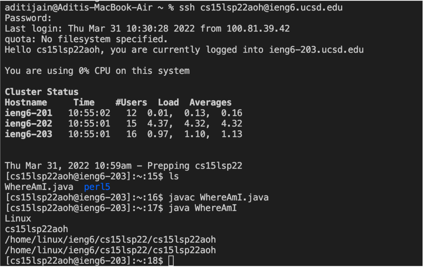Click the Linux output line
424x267 pixels.
click(18, 218)
